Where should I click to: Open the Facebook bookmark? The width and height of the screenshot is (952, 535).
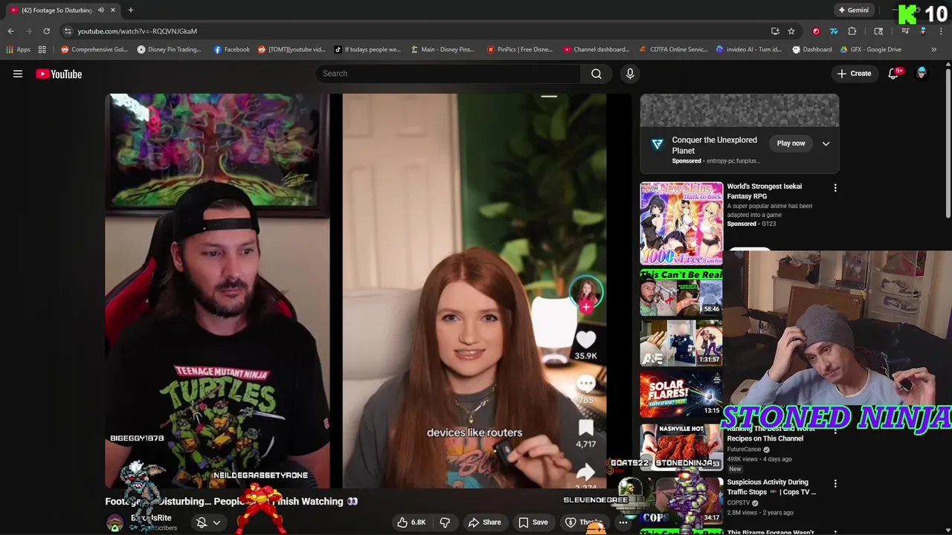(x=232, y=50)
